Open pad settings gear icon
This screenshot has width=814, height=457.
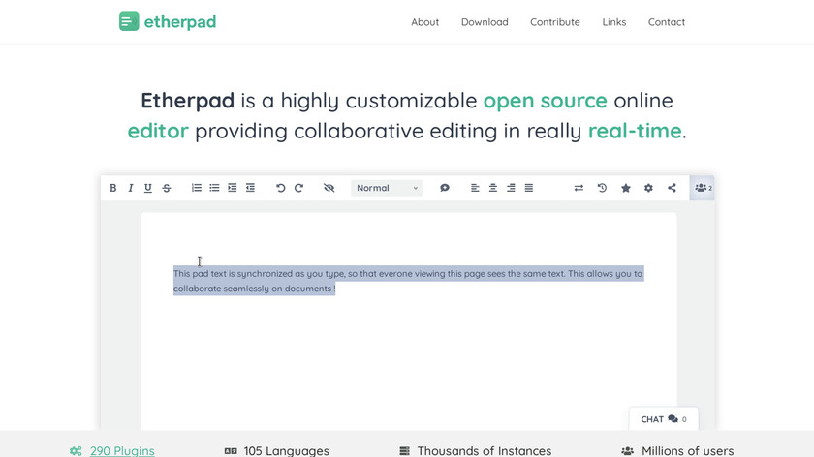pos(648,188)
